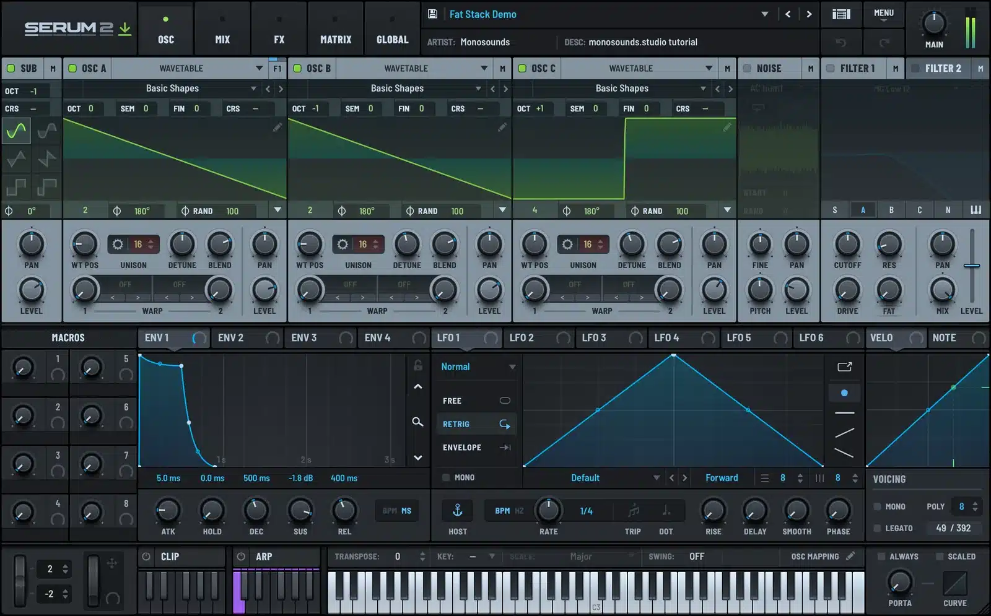Click the TRANSPOSE value field
The height and width of the screenshot is (616, 991).
coord(398,557)
